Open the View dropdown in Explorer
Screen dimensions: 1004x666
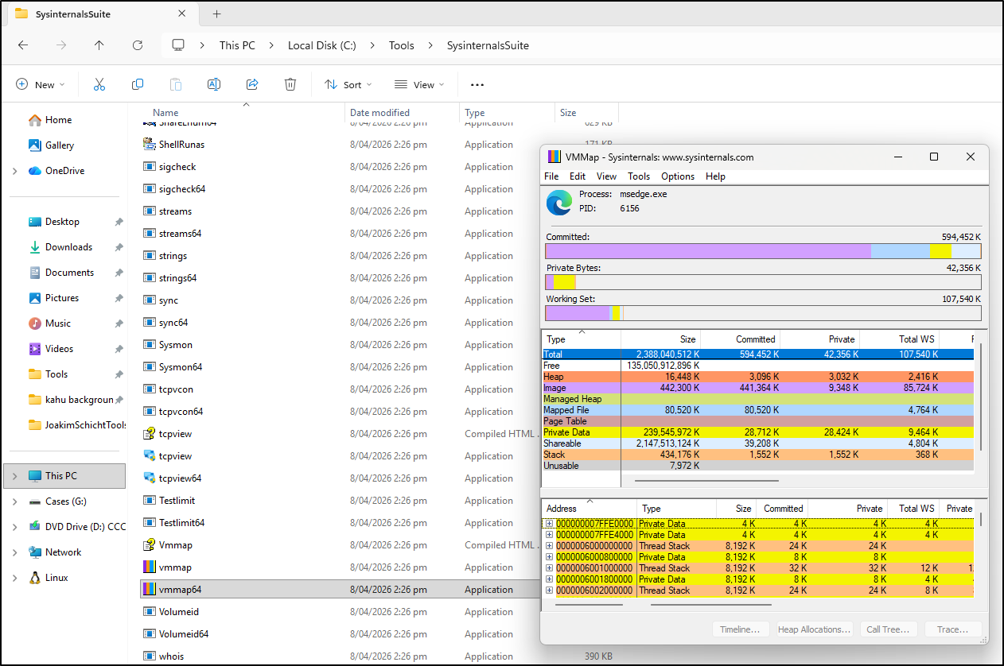[418, 84]
